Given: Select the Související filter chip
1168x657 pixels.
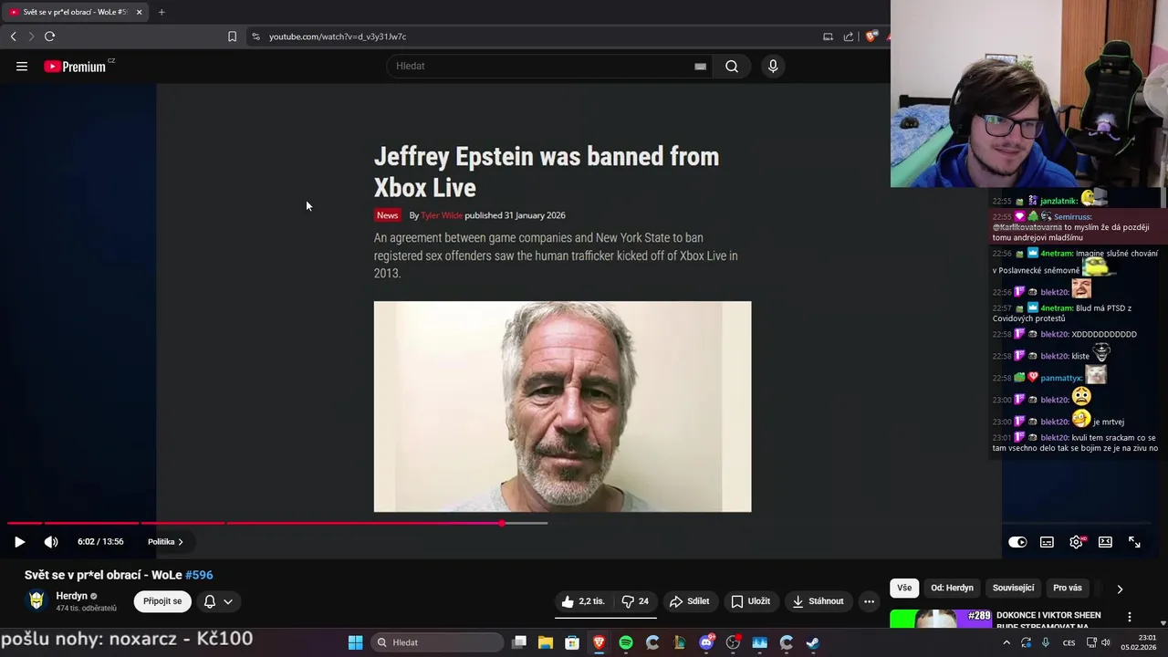Looking at the screenshot, I should tap(1013, 589).
